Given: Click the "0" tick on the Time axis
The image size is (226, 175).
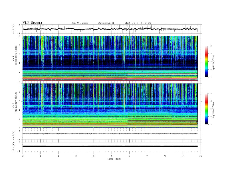Looking at the screenshot, I should point(23,156).
